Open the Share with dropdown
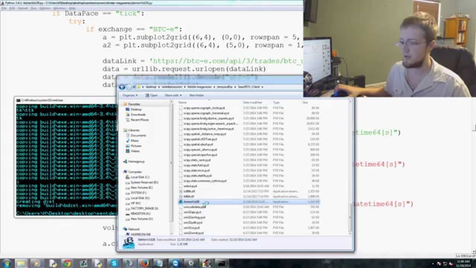476x268 pixels. [173, 95]
